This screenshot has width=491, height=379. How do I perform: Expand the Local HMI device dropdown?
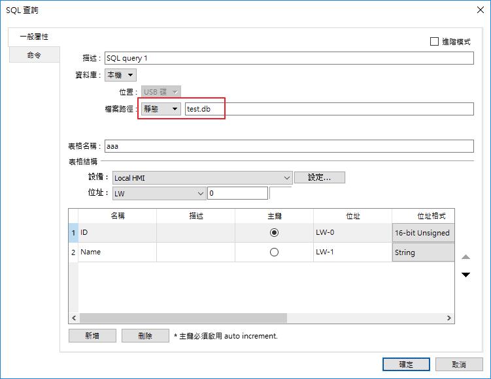tap(202, 177)
